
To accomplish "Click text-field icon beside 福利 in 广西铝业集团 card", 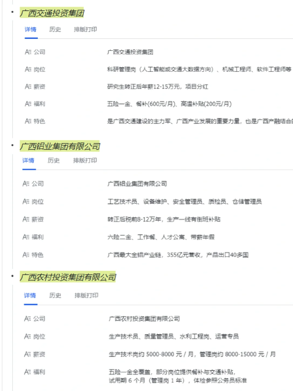I will tap(26, 237).
